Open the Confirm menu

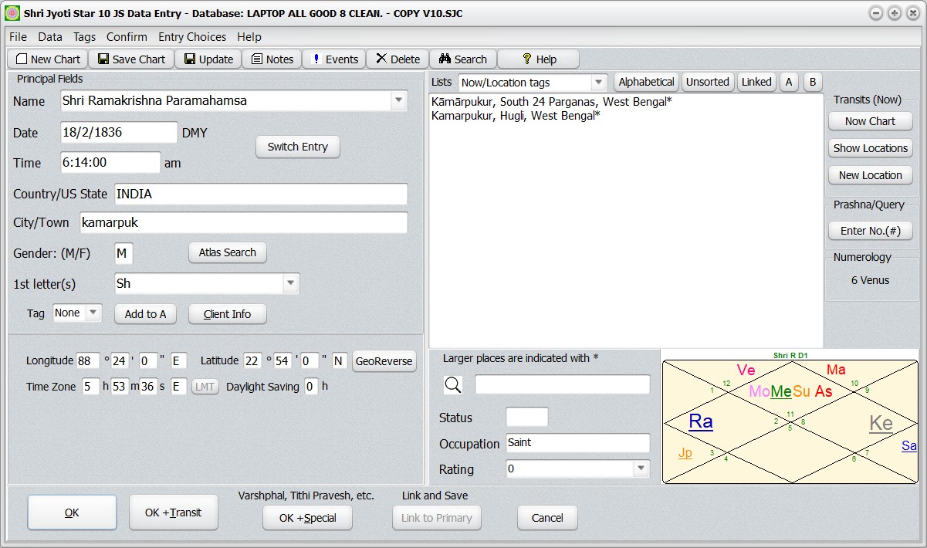point(127,36)
